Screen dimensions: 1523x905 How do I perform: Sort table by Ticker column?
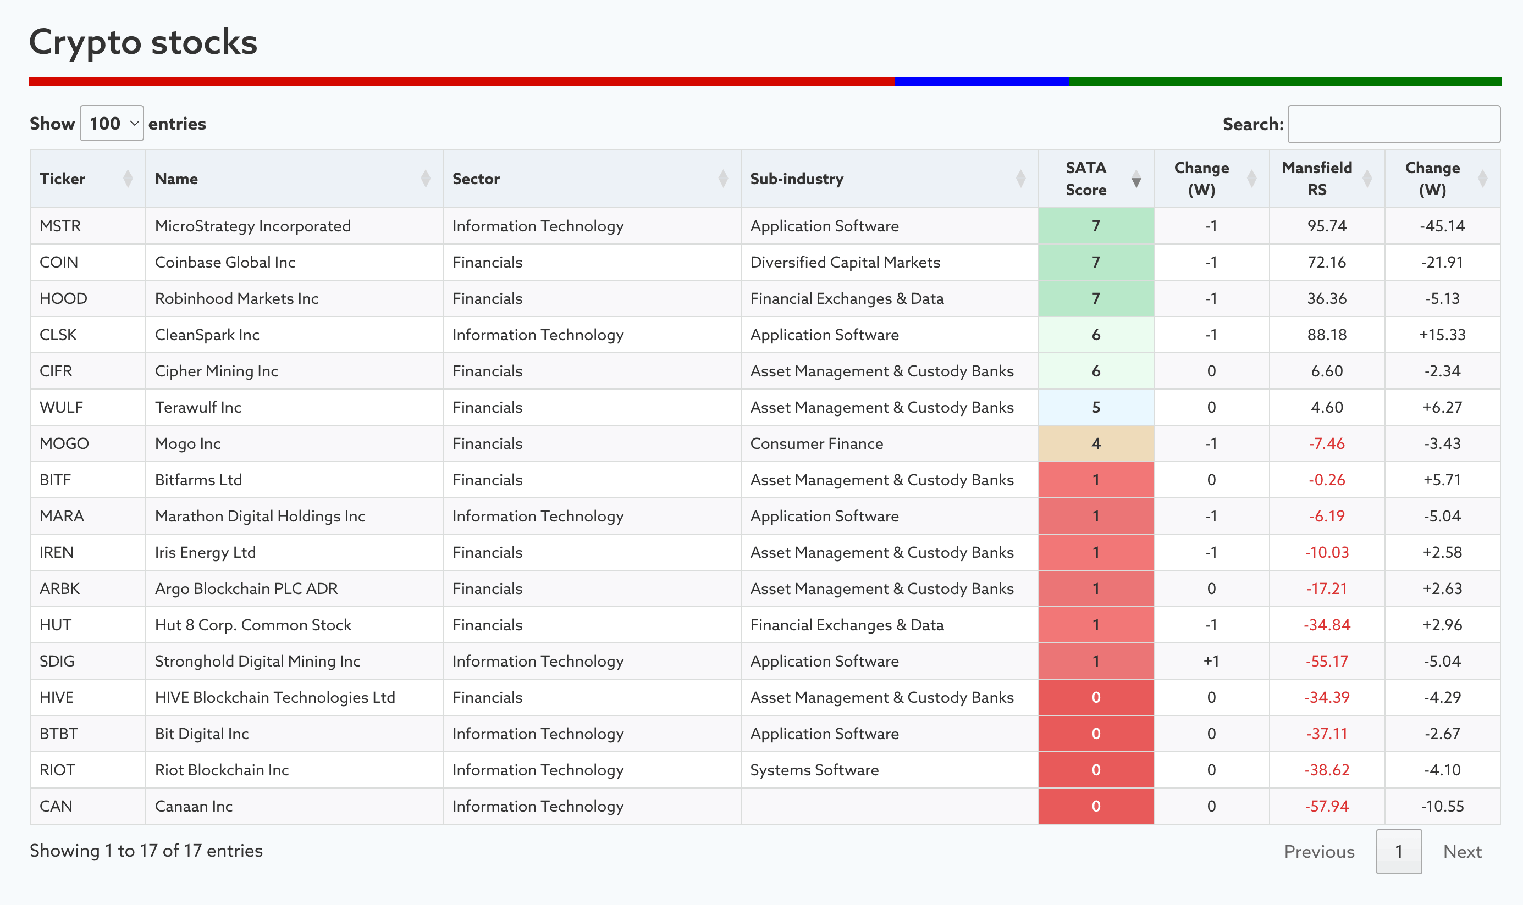[87, 179]
